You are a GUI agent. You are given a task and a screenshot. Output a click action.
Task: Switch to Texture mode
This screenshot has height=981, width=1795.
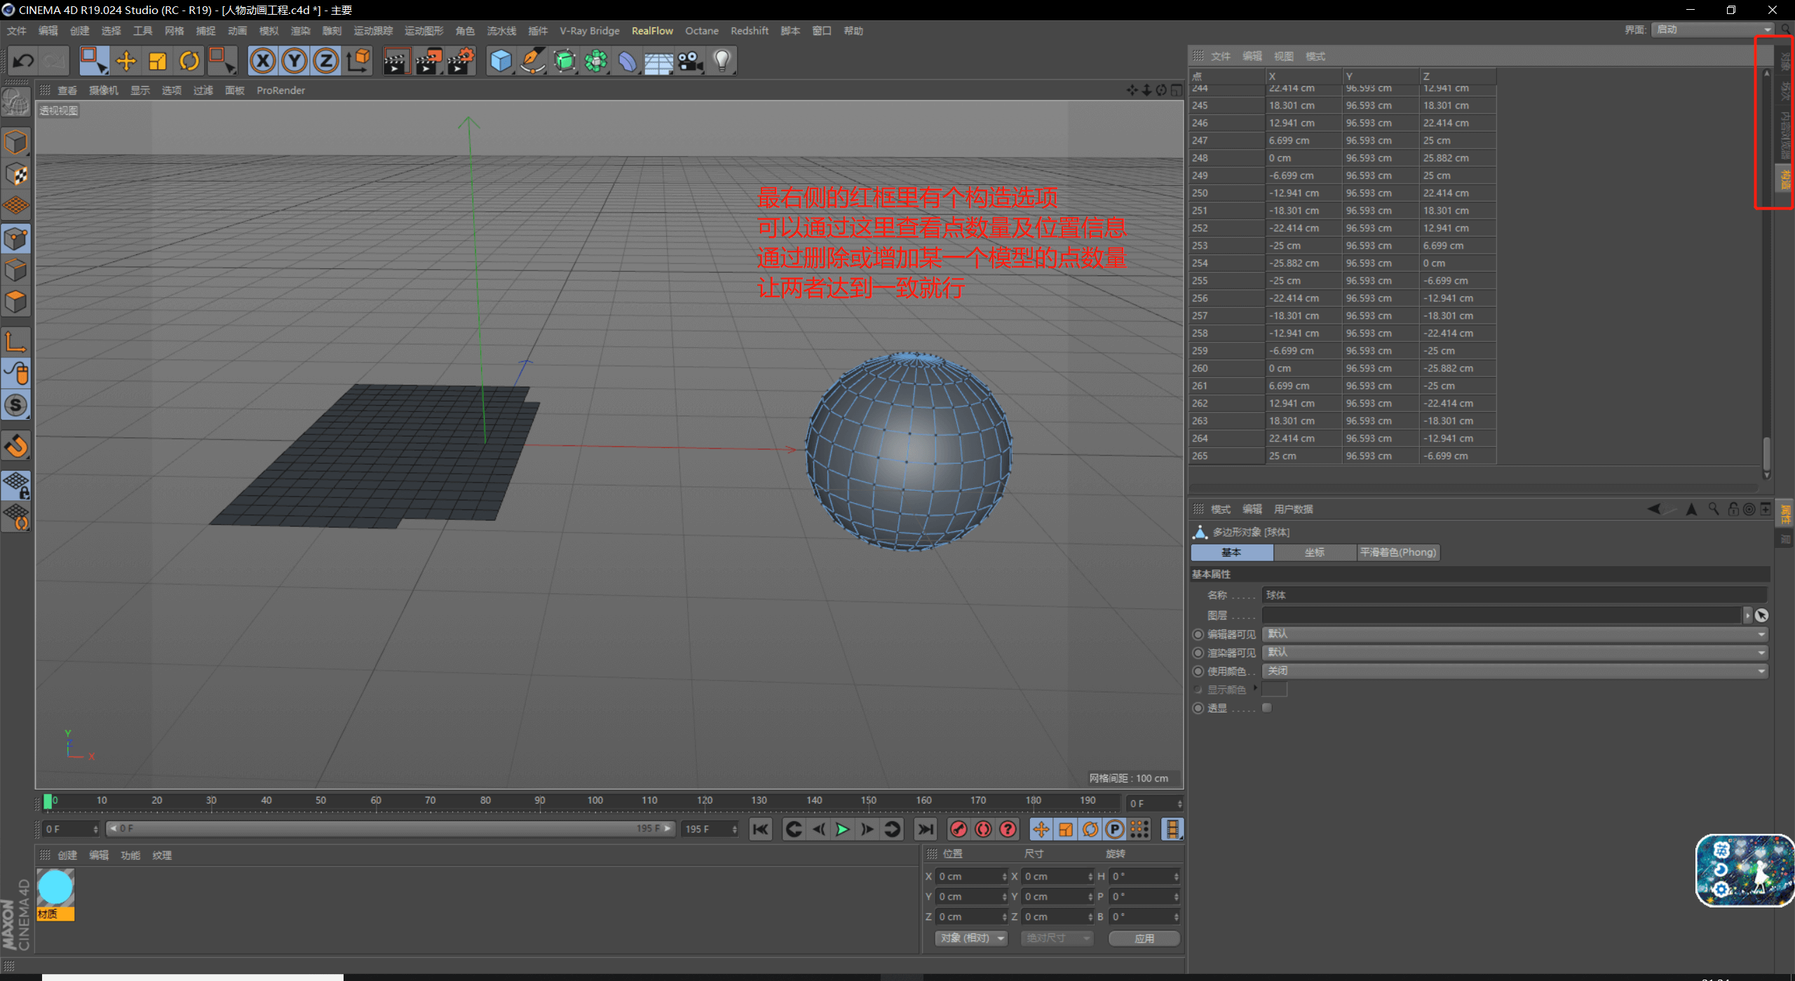(16, 174)
